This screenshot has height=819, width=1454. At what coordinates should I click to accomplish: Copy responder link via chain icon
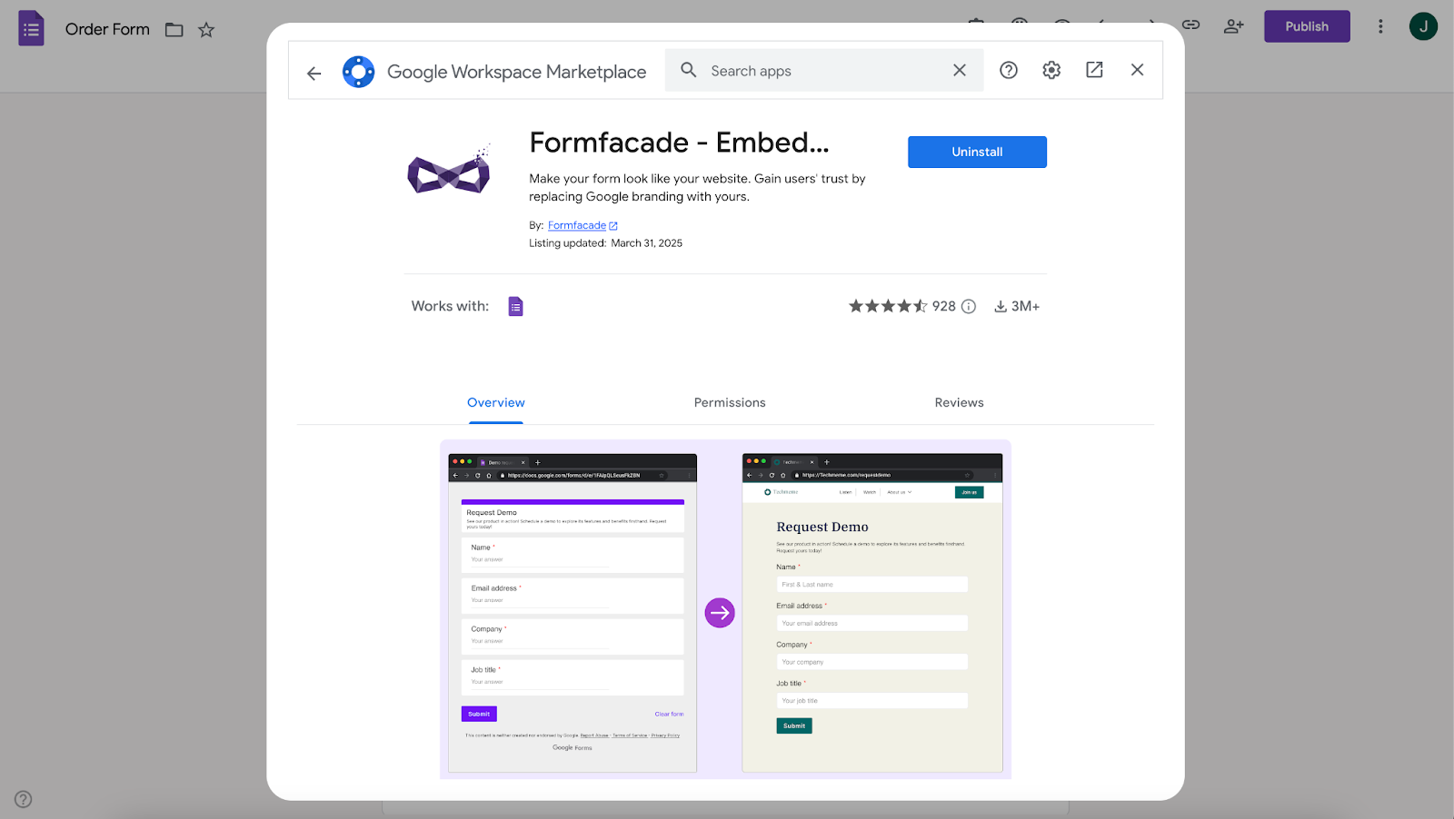(x=1190, y=25)
